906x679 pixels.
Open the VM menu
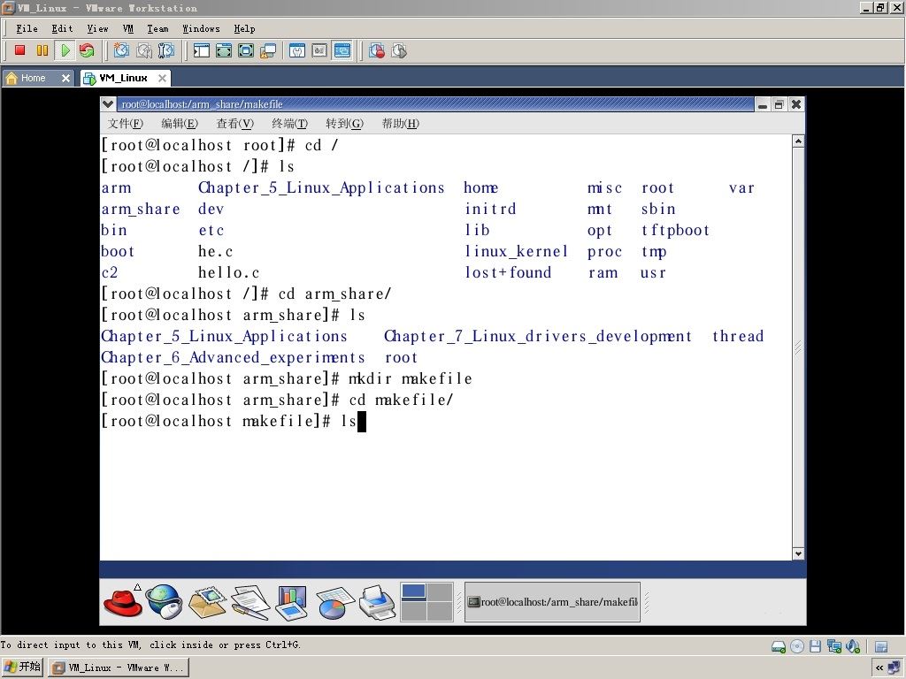[127, 29]
